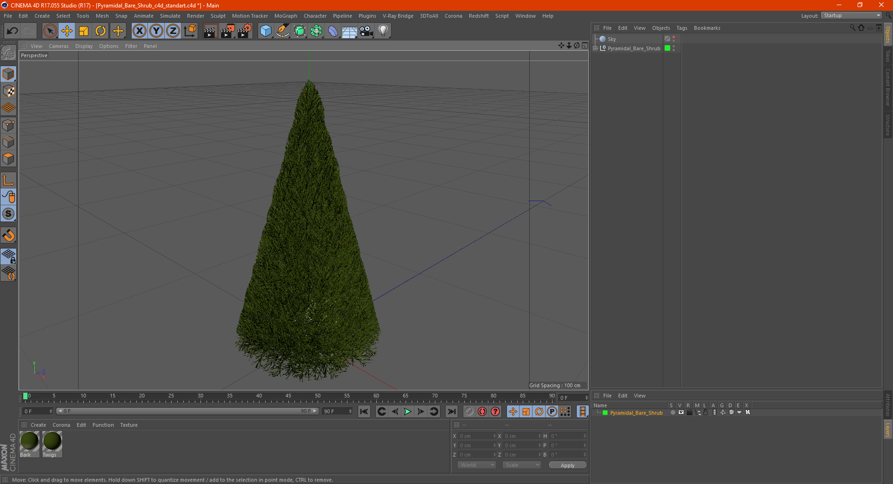Click the Undo arrow icon
The width and height of the screenshot is (893, 484).
tap(12, 31)
